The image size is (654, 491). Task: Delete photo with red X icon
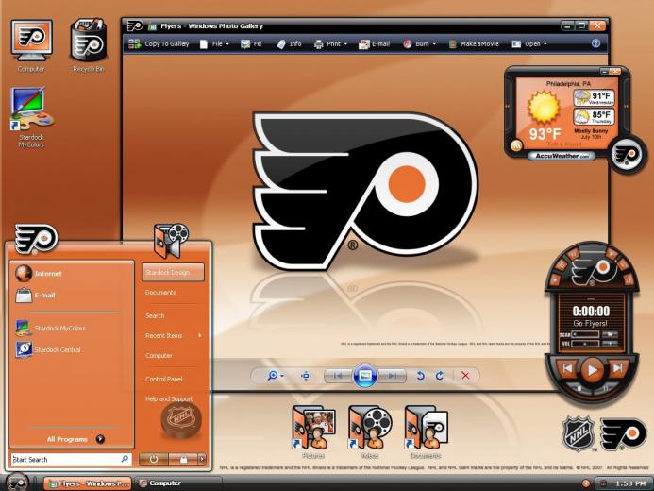click(x=465, y=376)
